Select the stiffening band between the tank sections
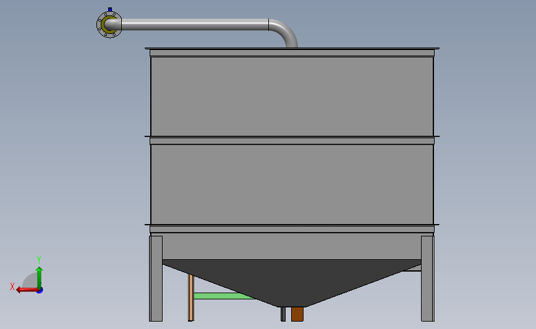This screenshot has height=329, width=536. point(292,140)
